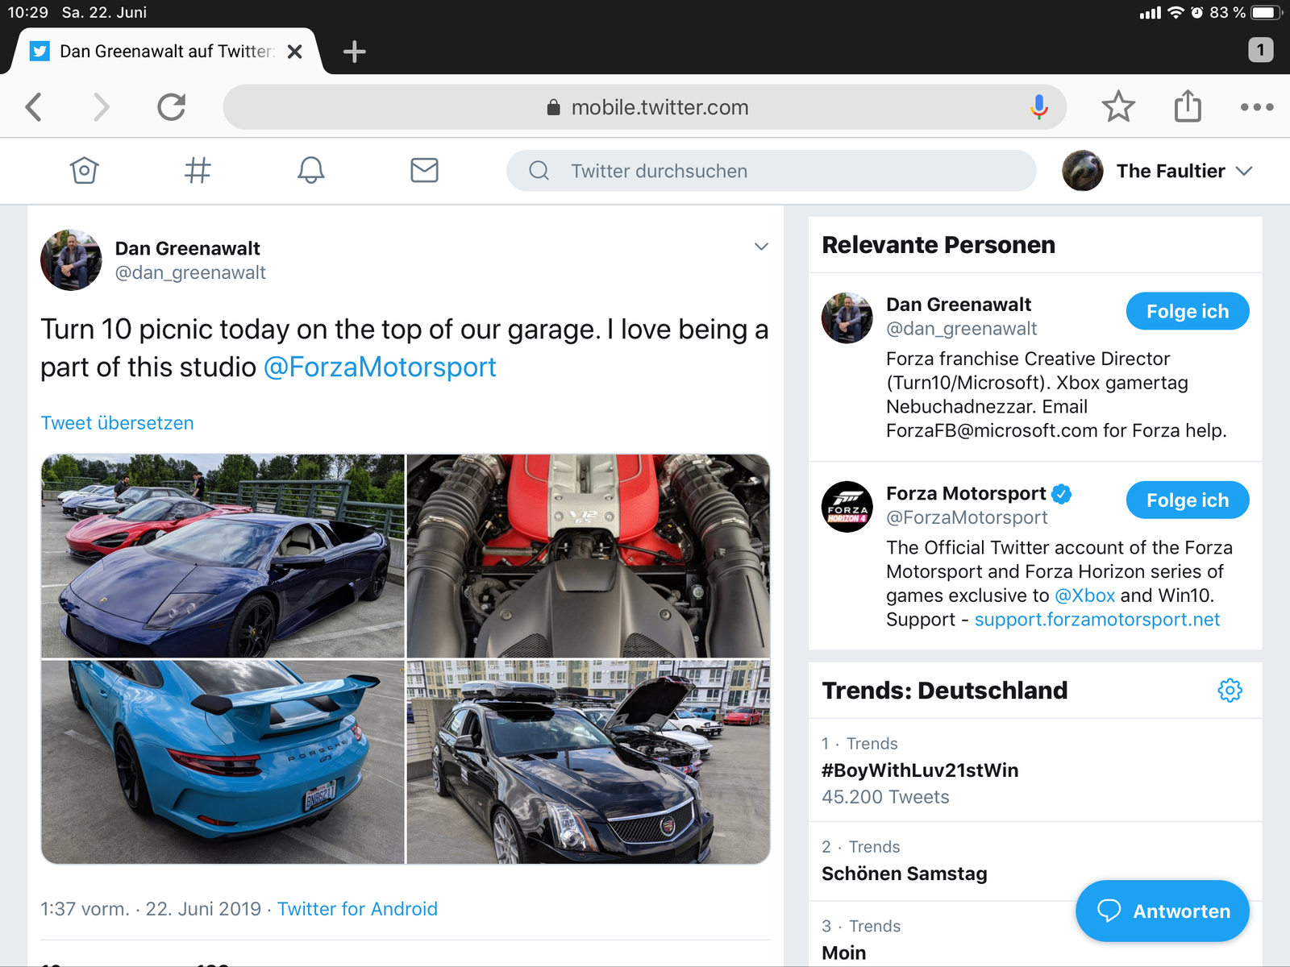Open Dan Greenawalt's tweet author avatar
The image size is (1290, 967).
point(71,259)
